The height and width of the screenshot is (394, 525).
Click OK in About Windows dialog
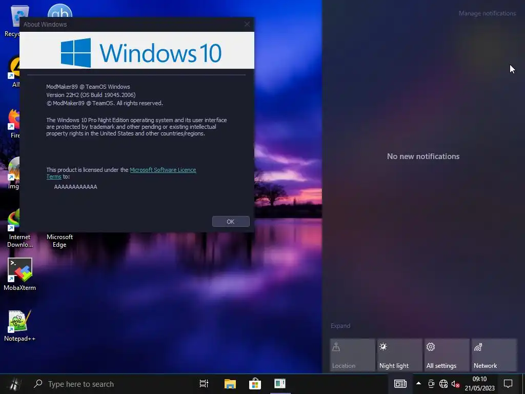(x=231, y=222)
